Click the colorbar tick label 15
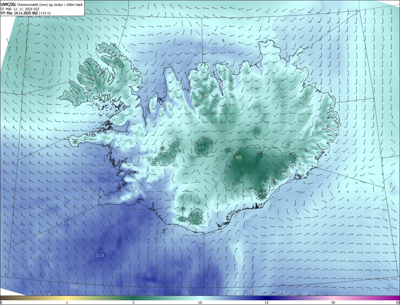The width and height of the screenshot is (400, 305). (267, 303)
